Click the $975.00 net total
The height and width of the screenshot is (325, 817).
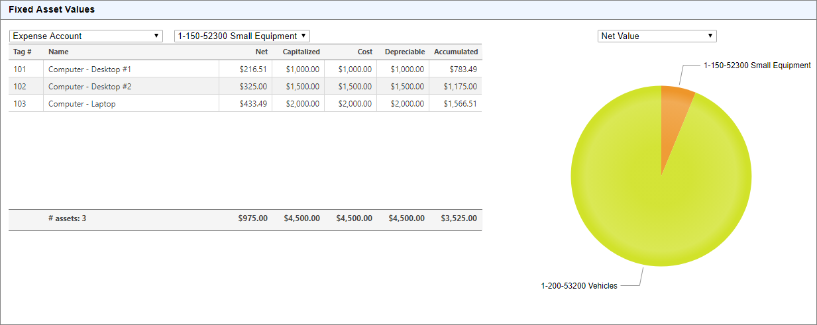coord(252,218)
